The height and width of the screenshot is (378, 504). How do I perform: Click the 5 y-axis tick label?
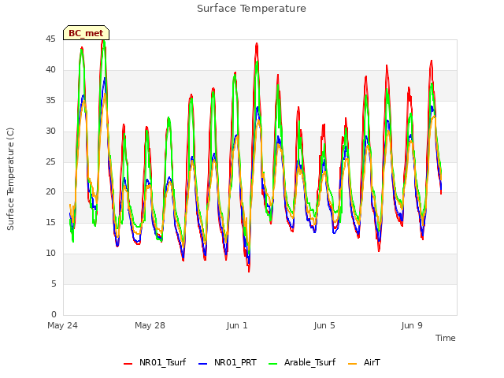click(x=54, y=283)
